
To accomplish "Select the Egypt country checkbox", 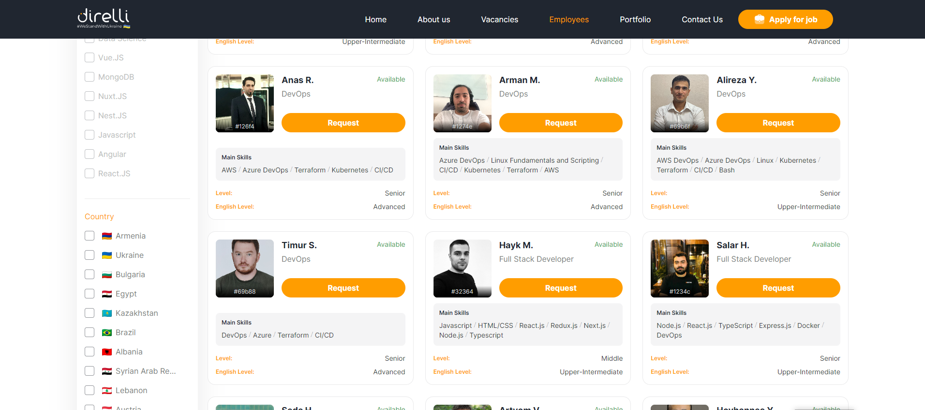I will point(90,294).
